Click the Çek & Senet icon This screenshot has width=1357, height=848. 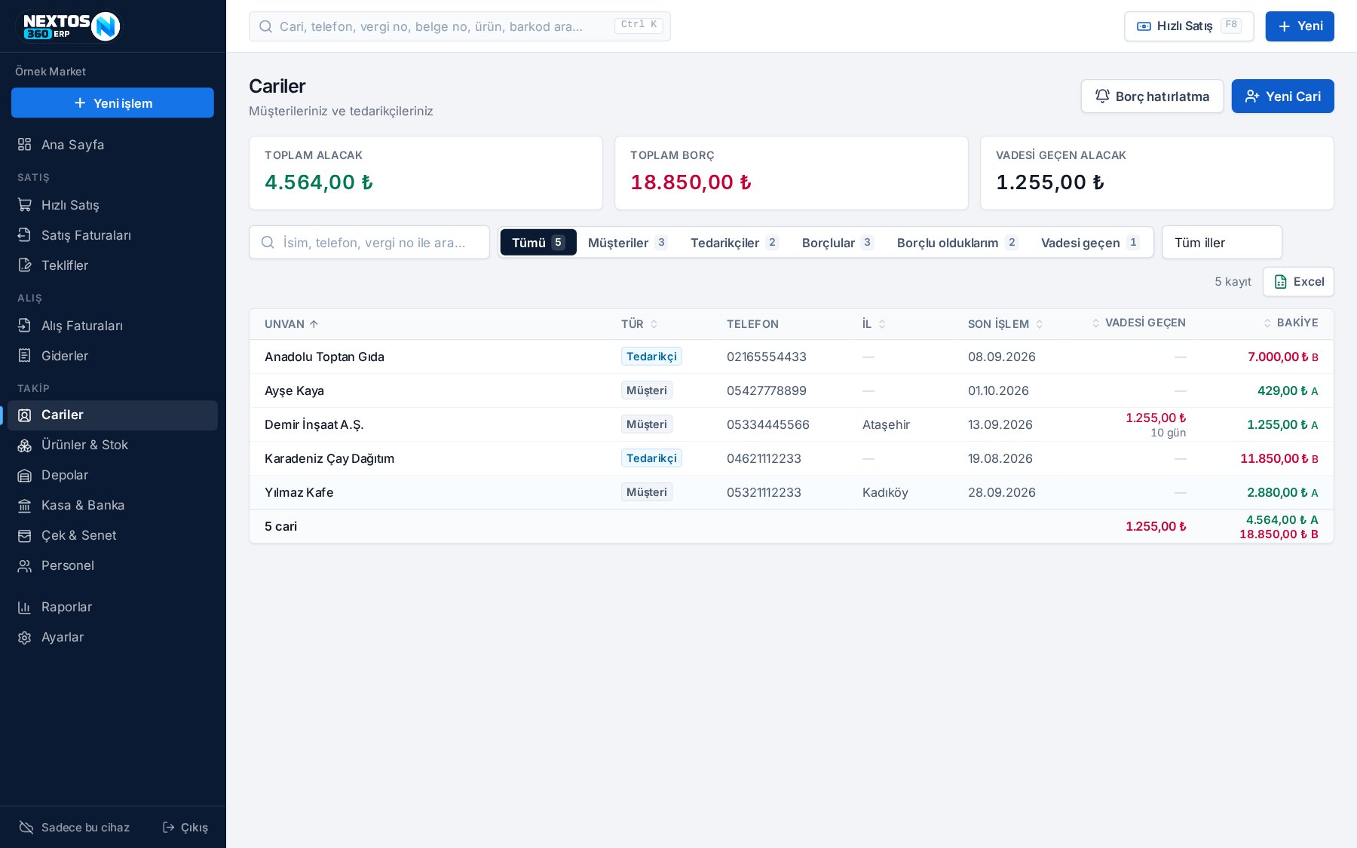(x=25, y=536)
